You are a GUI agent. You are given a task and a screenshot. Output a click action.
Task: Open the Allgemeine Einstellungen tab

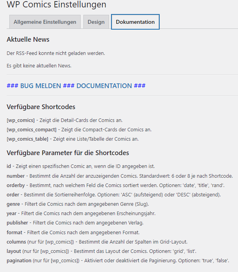[x=45, y=22]
